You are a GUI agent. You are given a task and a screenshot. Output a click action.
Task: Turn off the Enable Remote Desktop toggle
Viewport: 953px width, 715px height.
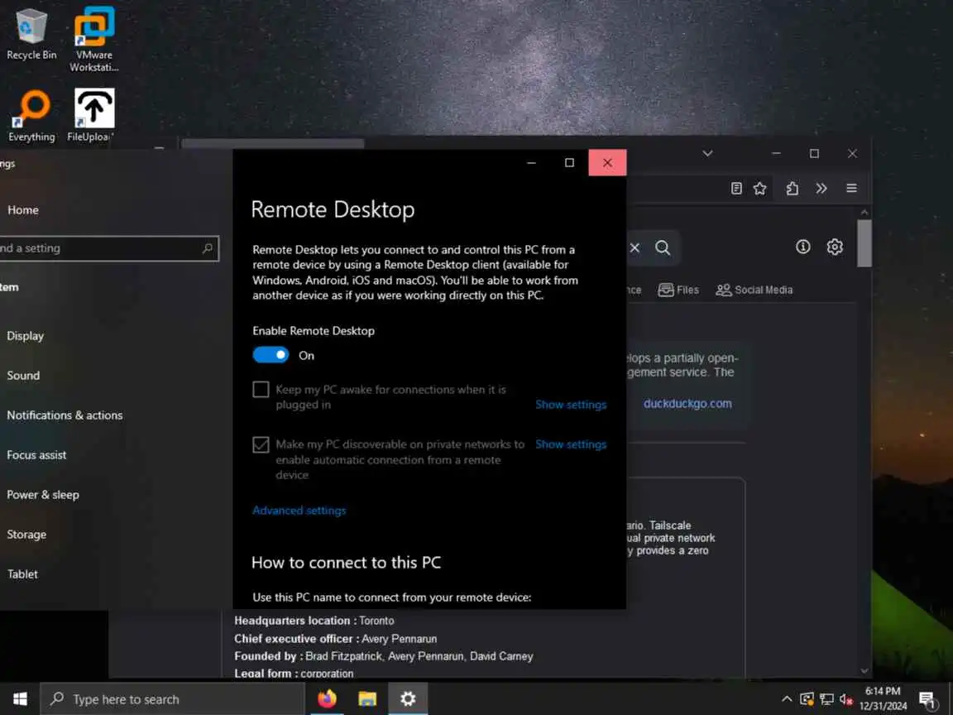[x=271, y=355]
